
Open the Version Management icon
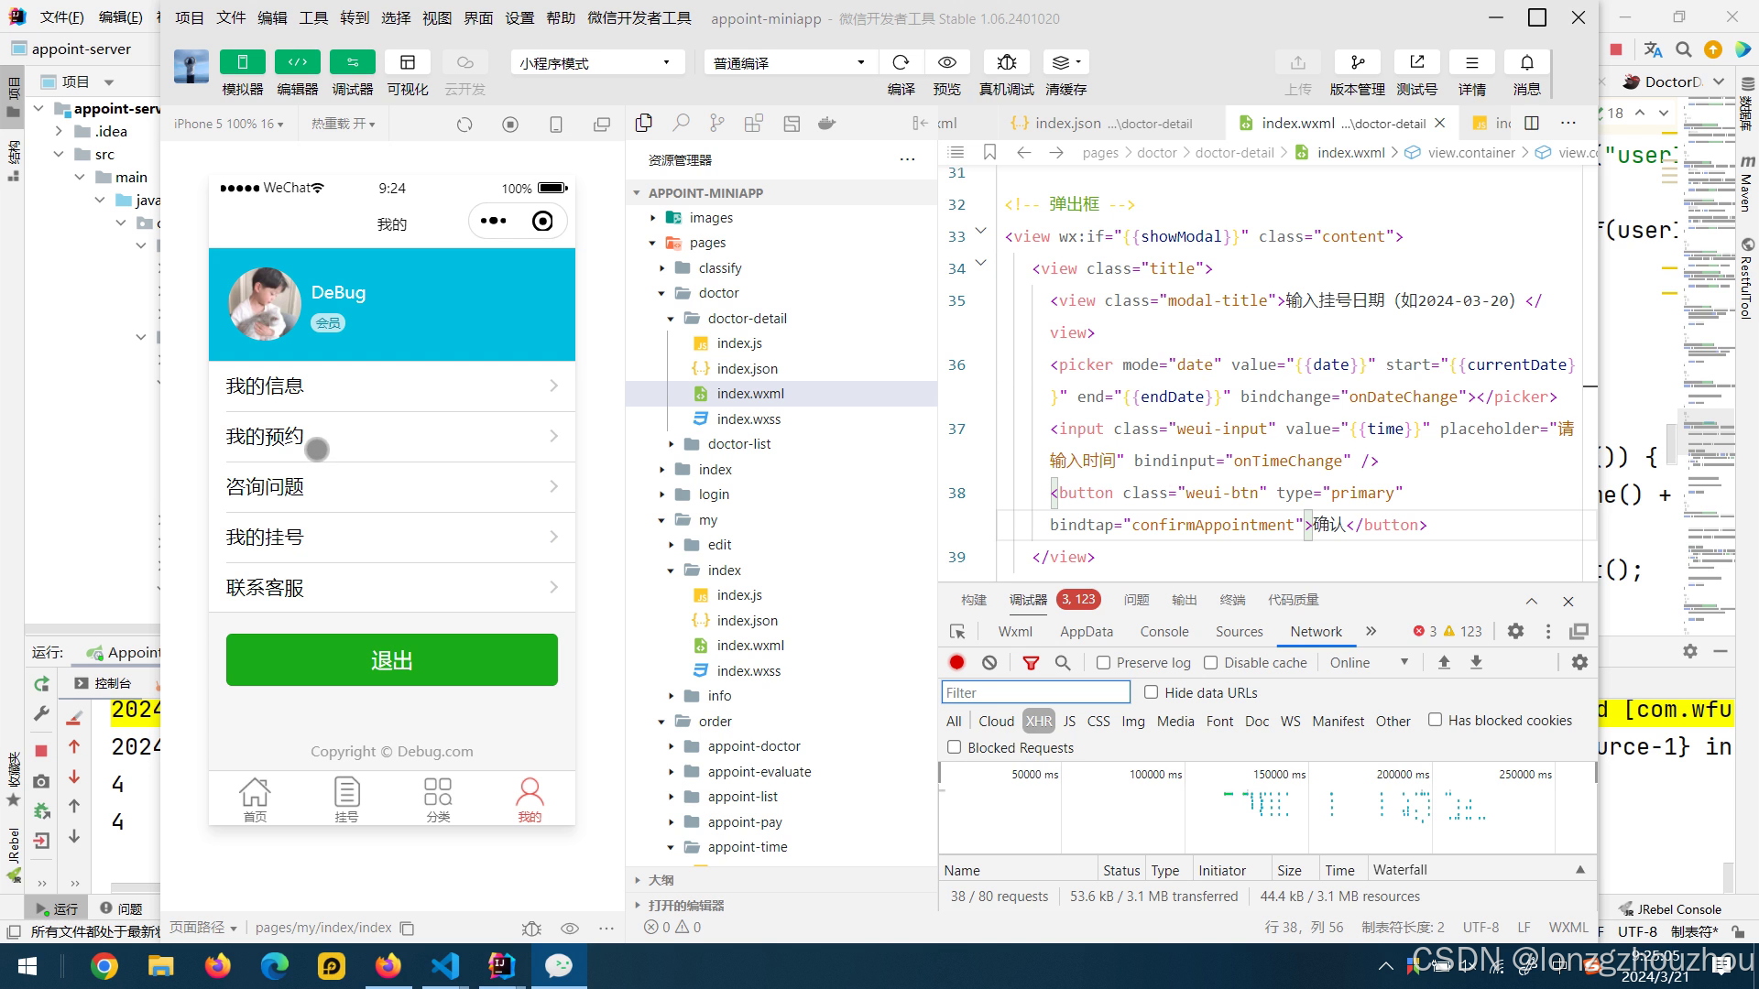tap(1357, 62)
